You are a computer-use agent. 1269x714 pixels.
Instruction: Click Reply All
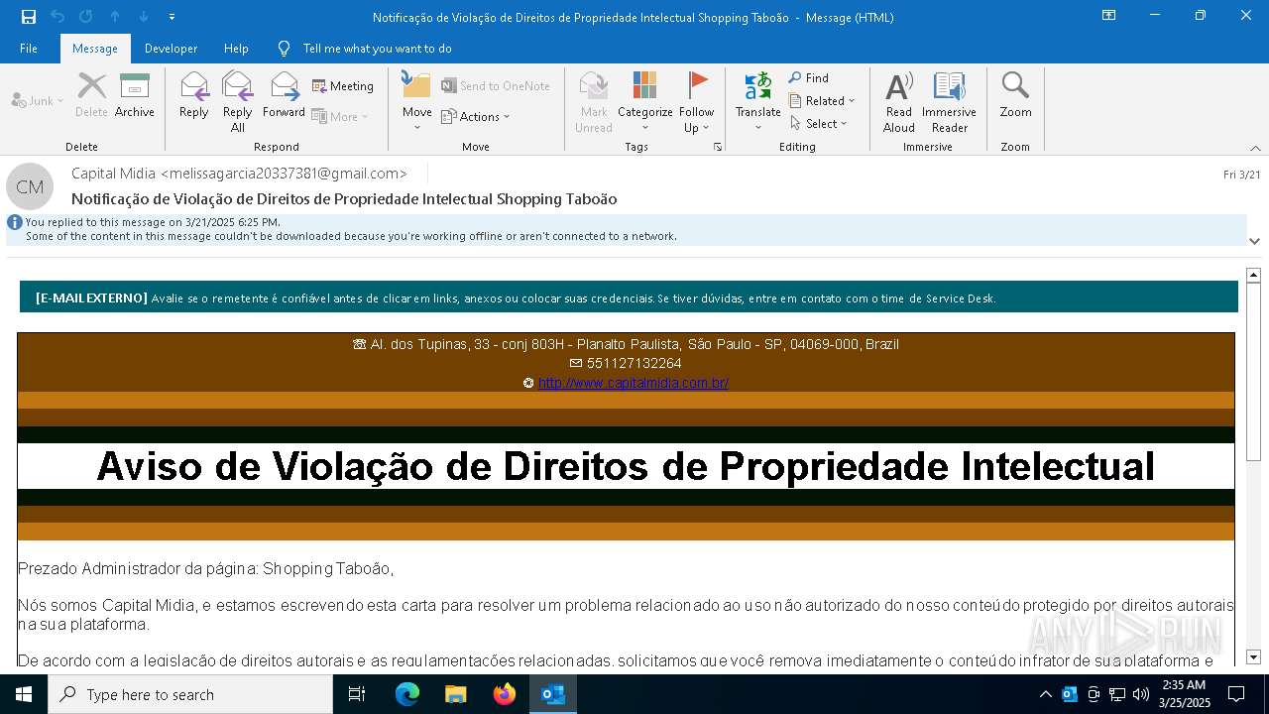click(x=237, y=102)
